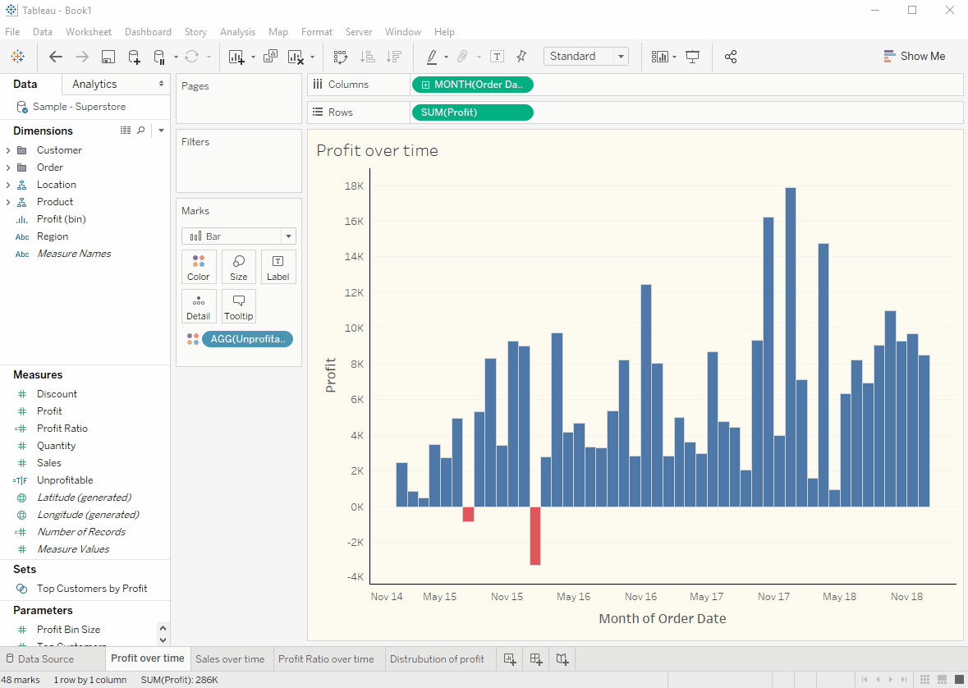Add a new data source from the toolbar
Image resolution: width=968 pixels, height=688 pixels.
134,57
